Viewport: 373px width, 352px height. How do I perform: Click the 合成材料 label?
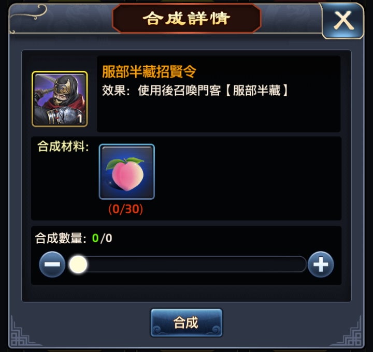point(63,146)
